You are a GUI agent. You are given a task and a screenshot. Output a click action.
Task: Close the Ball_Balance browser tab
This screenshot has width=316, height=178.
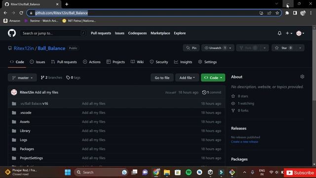click(x=57, y=4)
